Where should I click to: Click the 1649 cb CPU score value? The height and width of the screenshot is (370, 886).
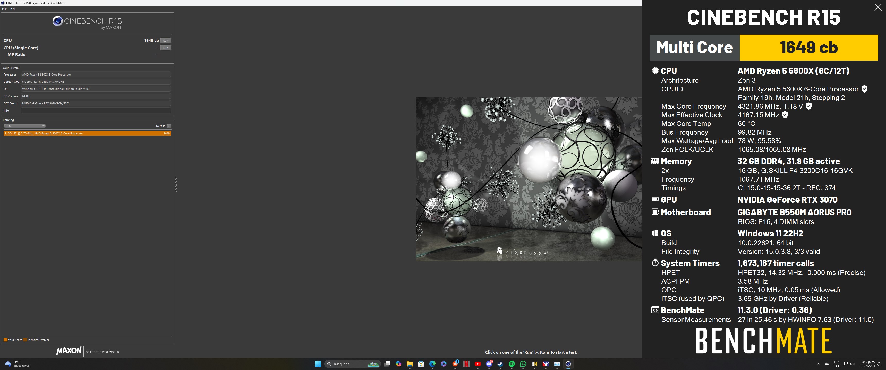coord(151,41)
